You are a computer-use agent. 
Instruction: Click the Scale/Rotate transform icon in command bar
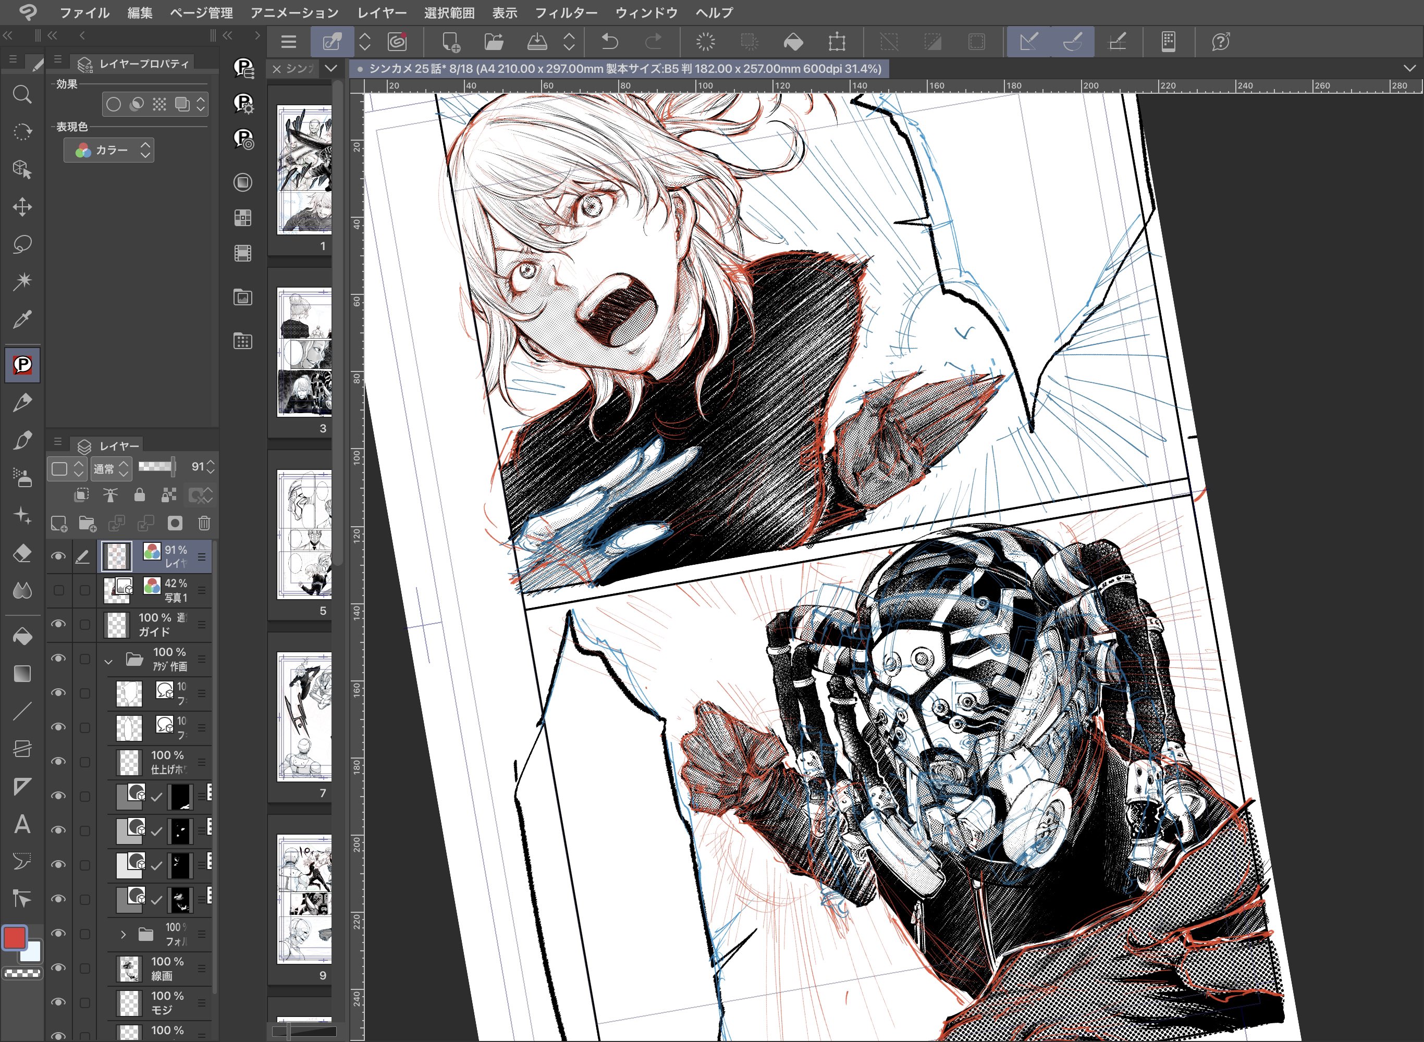(x=837, y=42)
